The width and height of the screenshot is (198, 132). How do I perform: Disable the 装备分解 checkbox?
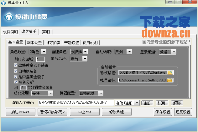tap(16, 82)
